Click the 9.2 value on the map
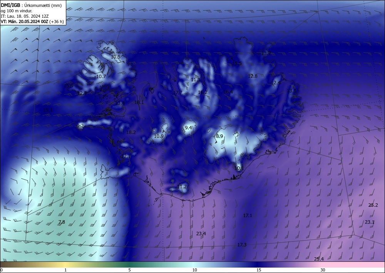 (80, 126)
